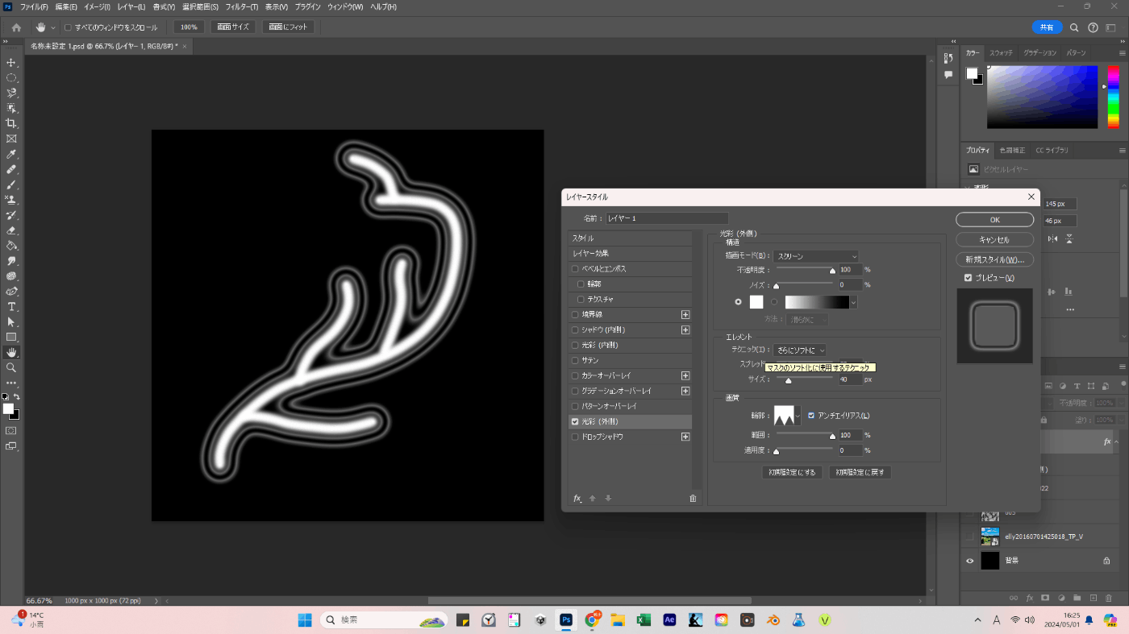The height and width of the screenshot is (634, 1129).
Task: Open the Color panel flyout menu
Action: pos(1122,52)
